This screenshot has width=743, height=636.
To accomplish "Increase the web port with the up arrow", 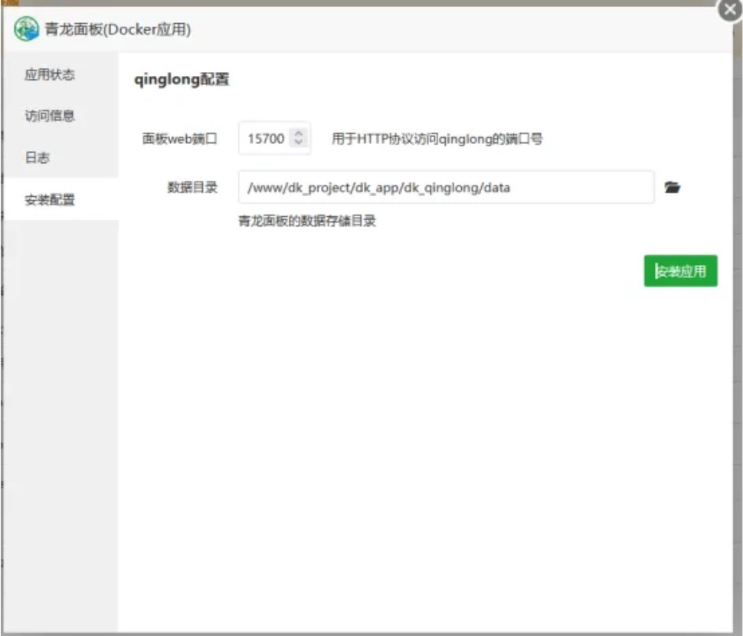I will (299, 133).
